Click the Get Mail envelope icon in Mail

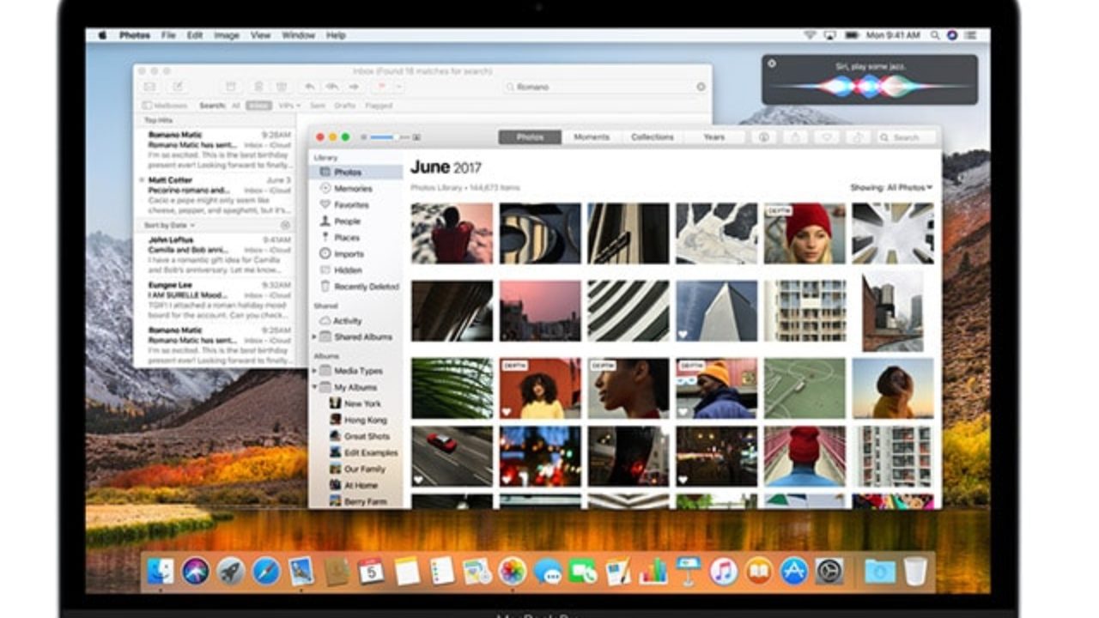tap(149, 87)
